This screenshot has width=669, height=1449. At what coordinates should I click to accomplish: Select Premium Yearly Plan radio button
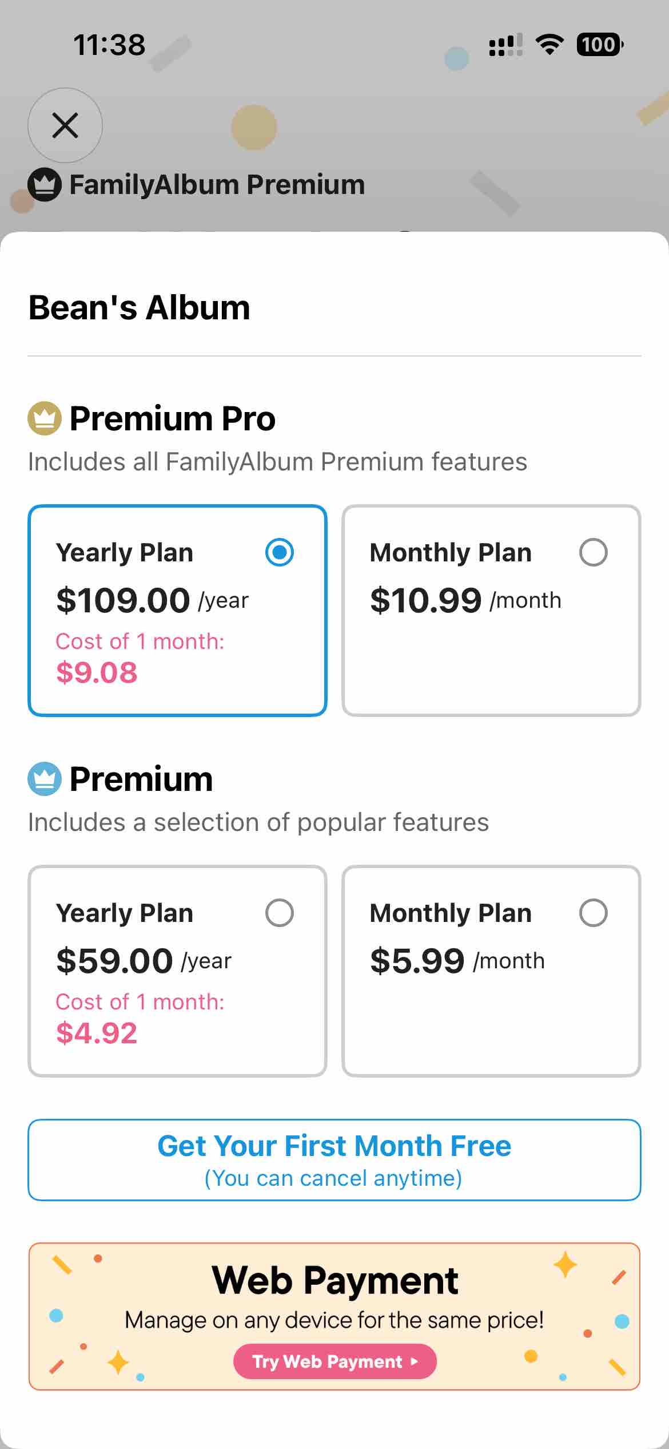(280, 913)
